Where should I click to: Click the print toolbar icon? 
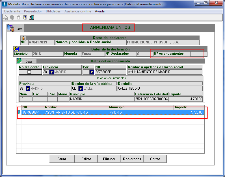tap(5, 17)
